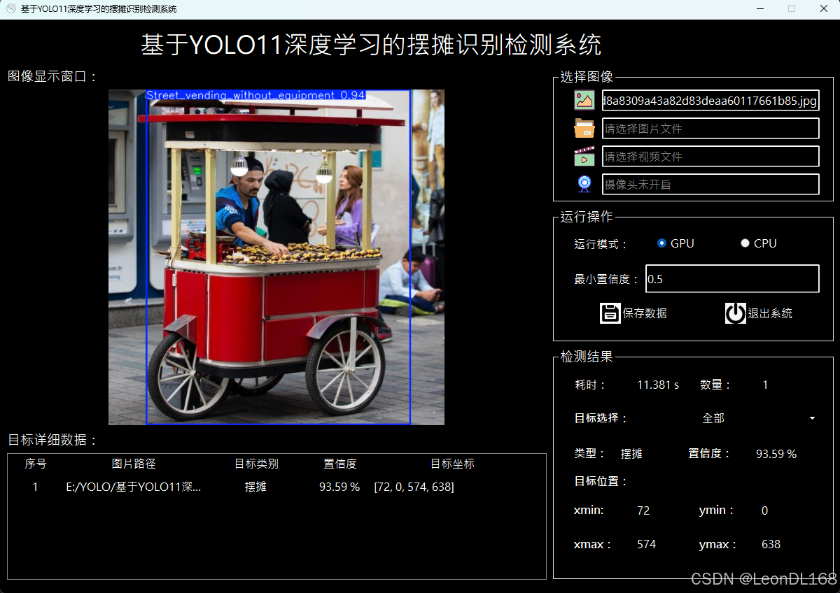The height and width of the screenshot is (593, 840).
Task: Click the ymin value 0
Action: 764,510
